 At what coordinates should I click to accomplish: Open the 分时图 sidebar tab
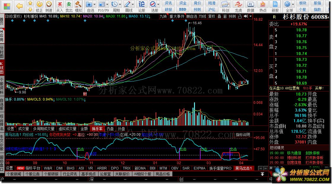2,52
